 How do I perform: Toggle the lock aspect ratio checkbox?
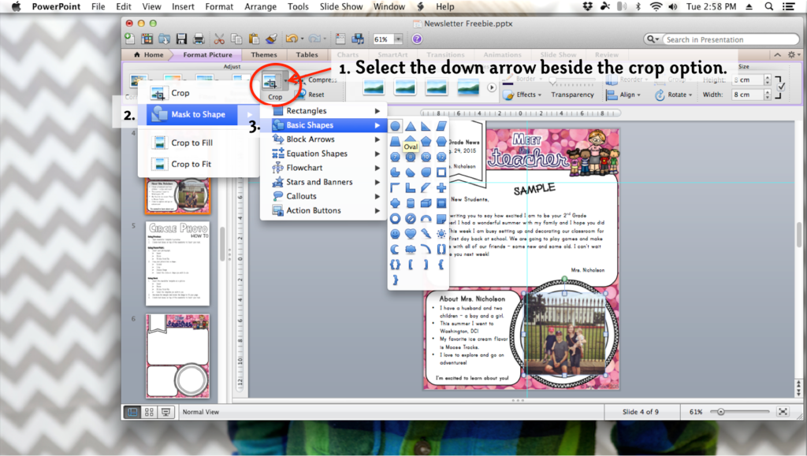coord(782,87)
